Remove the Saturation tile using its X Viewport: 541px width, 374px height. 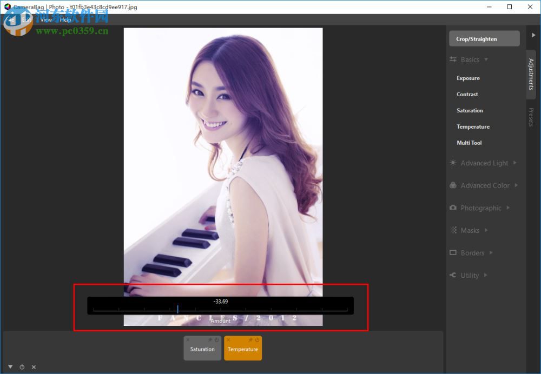(188, 340)
